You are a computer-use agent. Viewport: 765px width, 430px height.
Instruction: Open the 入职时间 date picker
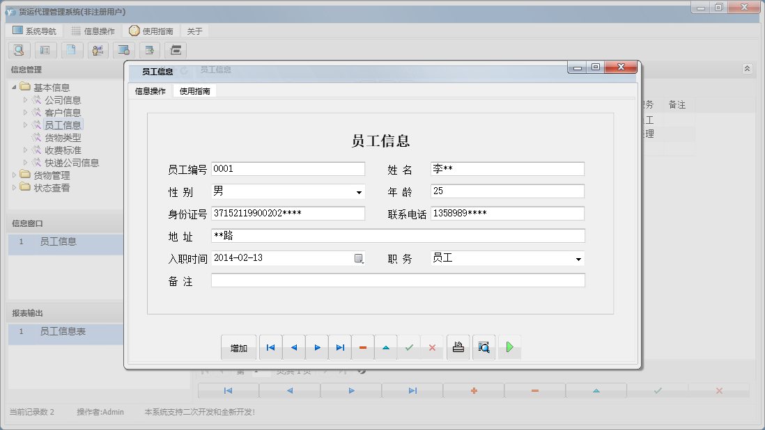click(x=360, y=258)
